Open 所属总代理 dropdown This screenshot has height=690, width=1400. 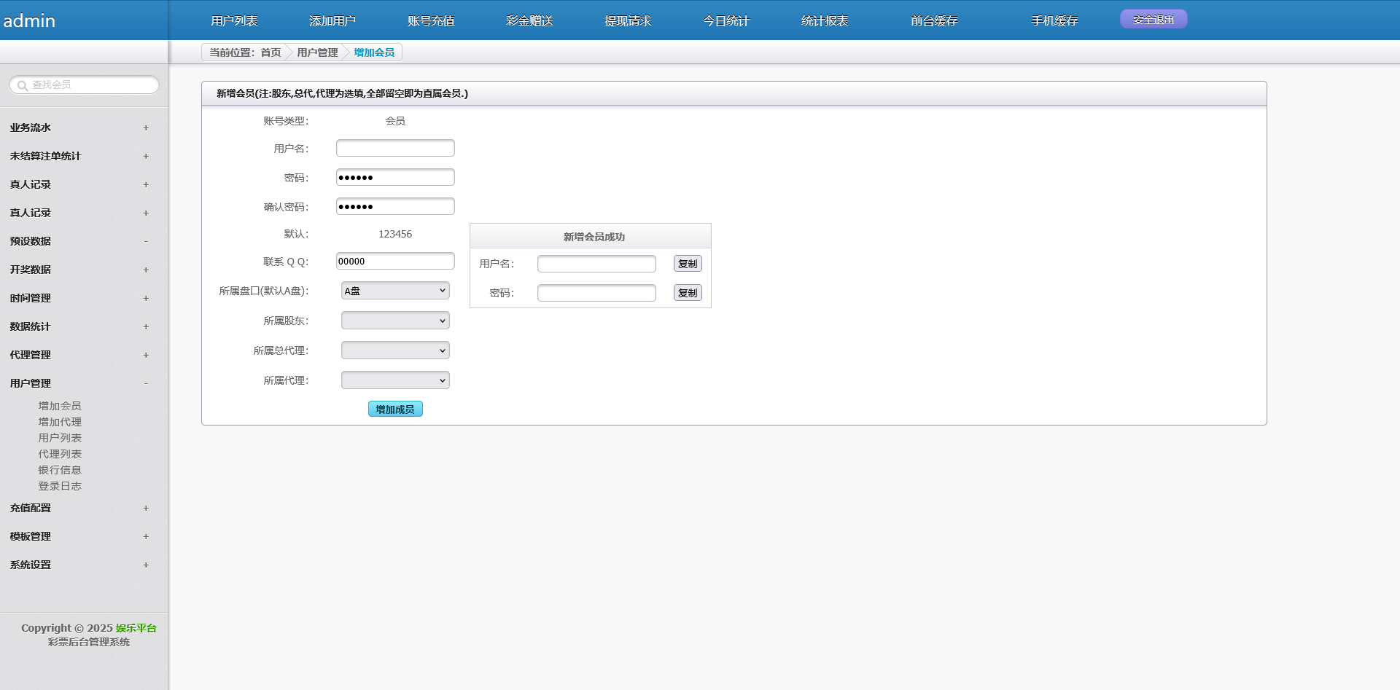395,350
